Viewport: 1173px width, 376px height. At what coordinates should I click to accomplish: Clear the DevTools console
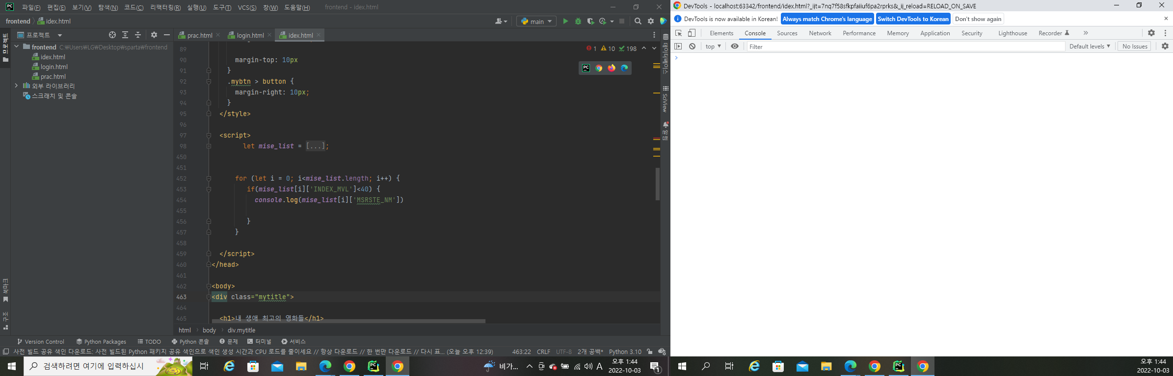click(692, 46)
